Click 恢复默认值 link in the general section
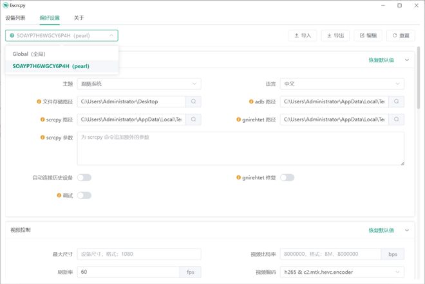 (x=381, y=60)
